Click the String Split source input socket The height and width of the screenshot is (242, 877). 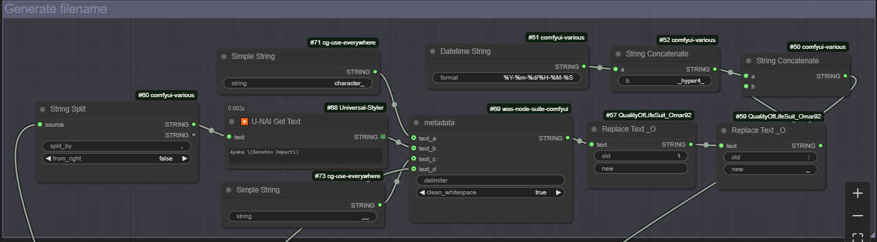(x=40, y=125)
